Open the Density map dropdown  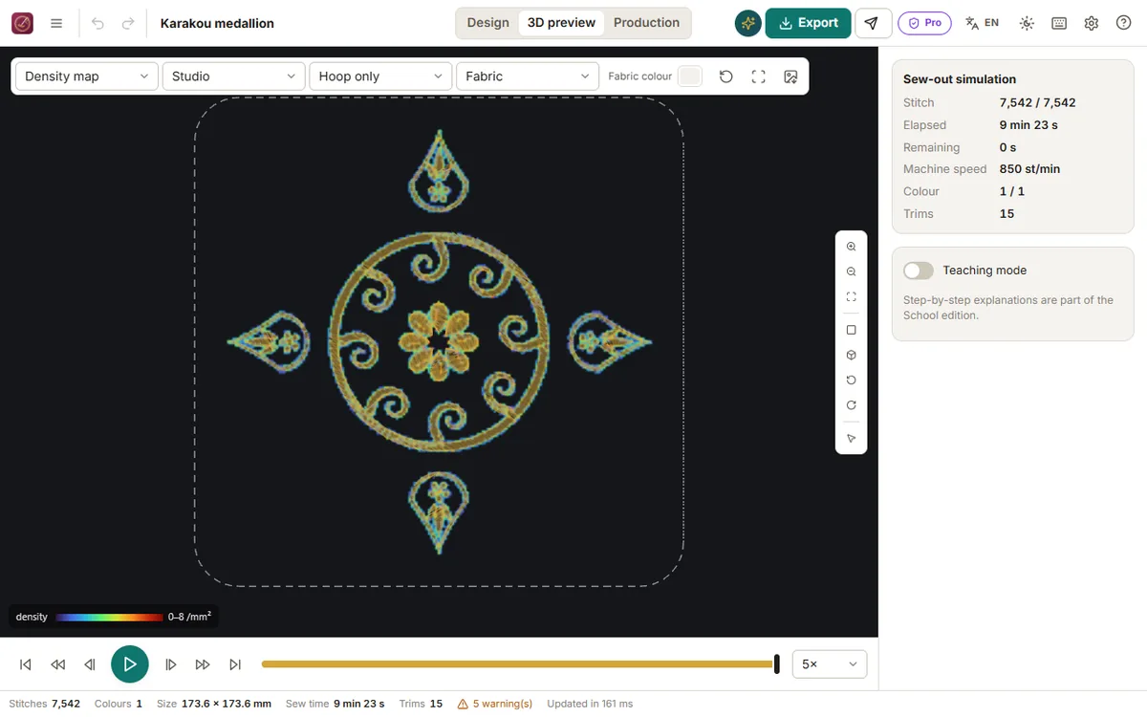[x=87, y=76]
